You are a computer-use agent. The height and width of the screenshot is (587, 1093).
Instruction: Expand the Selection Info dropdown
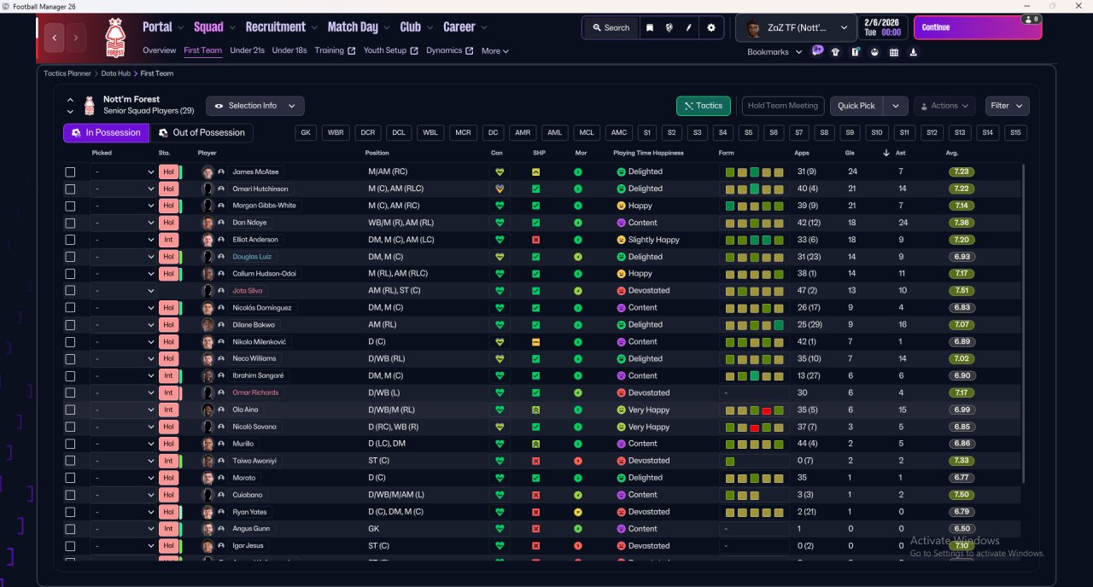coord(255,106)
